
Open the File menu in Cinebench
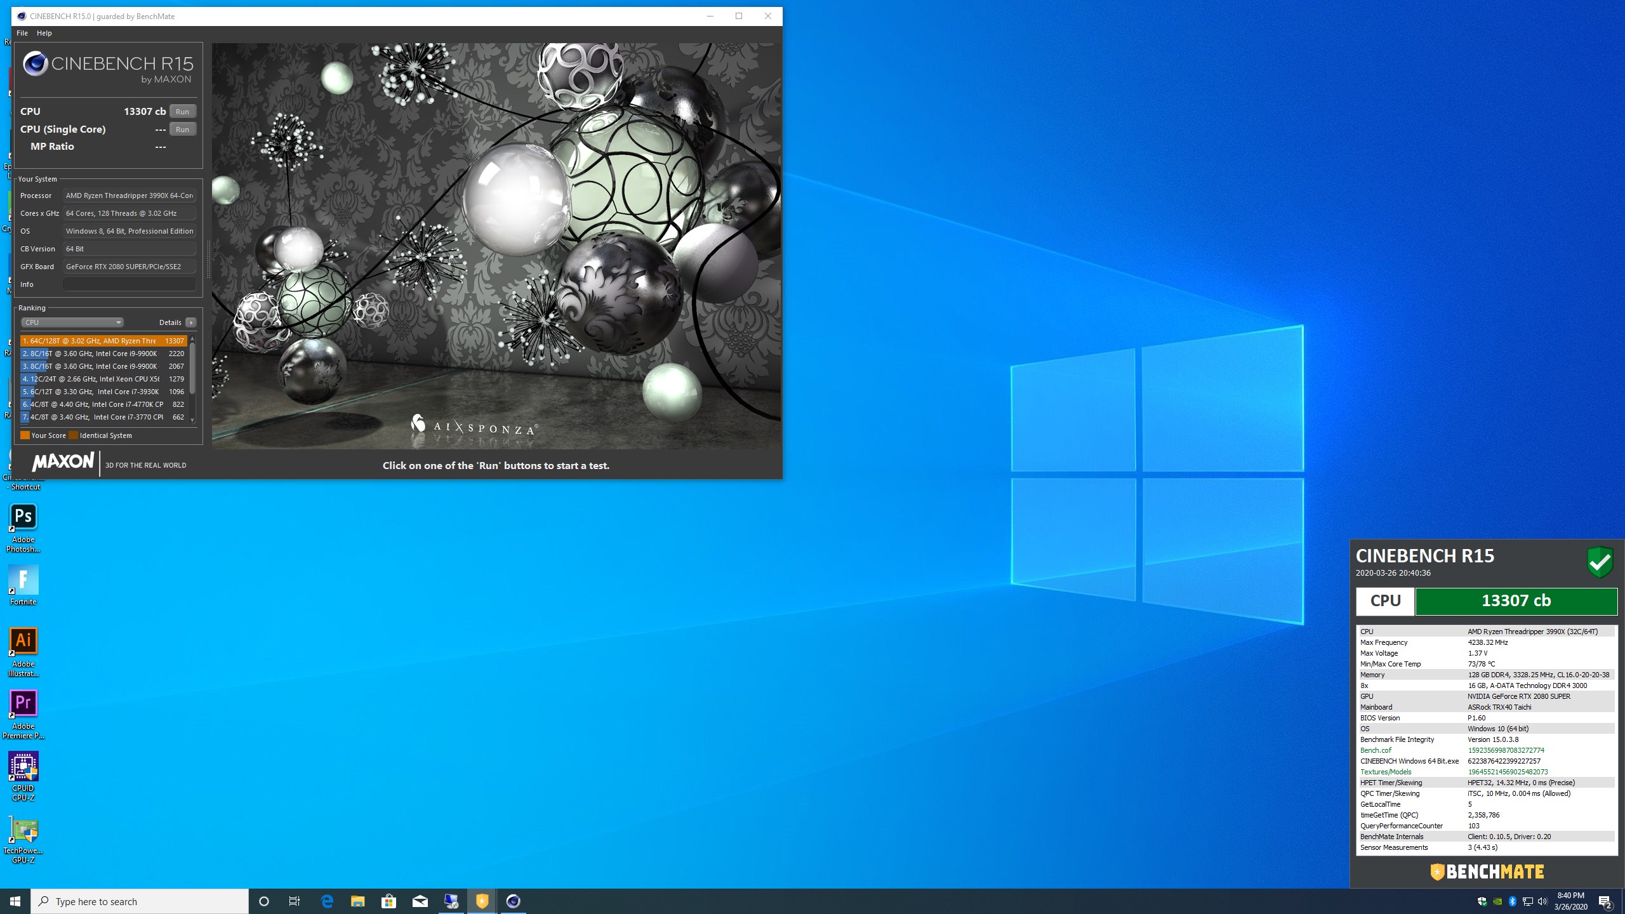tap(22, 33)
